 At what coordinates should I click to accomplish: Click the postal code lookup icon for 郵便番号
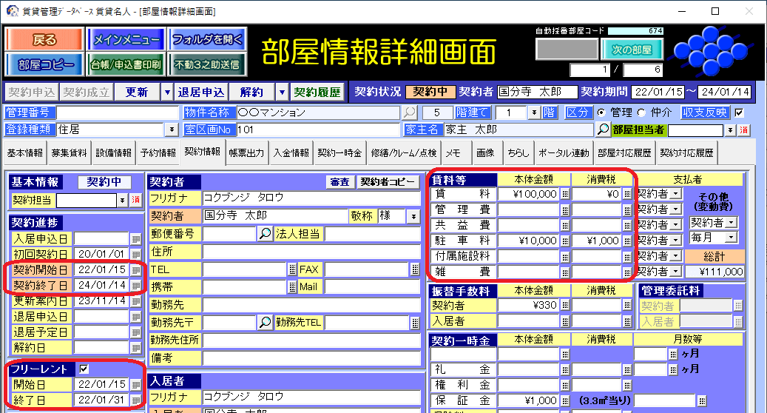[266, 234]
